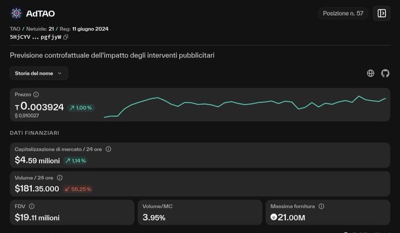This screenshot has height=233, width=400.
Task: Click the TAO symbol beside 21.00M
Action: point(274,217)
